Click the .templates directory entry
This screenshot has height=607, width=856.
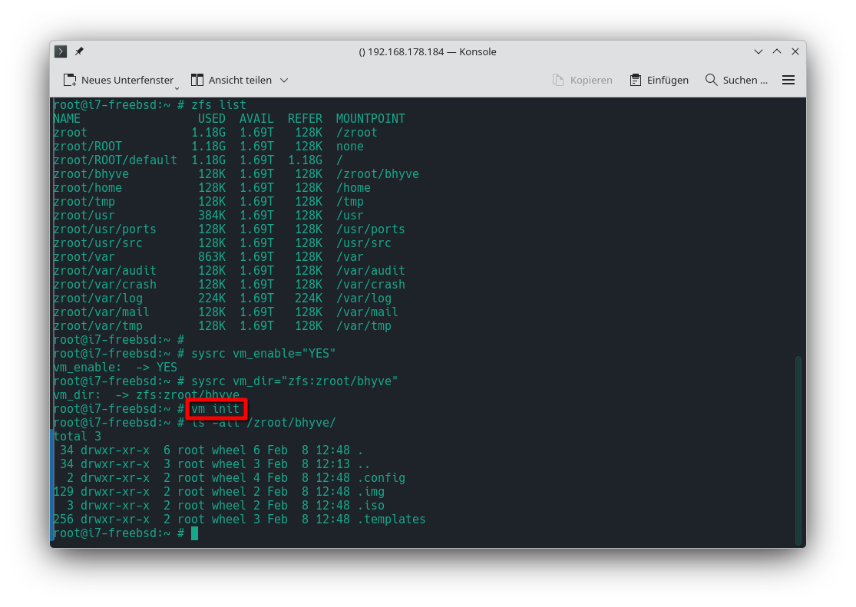[392, 520]
